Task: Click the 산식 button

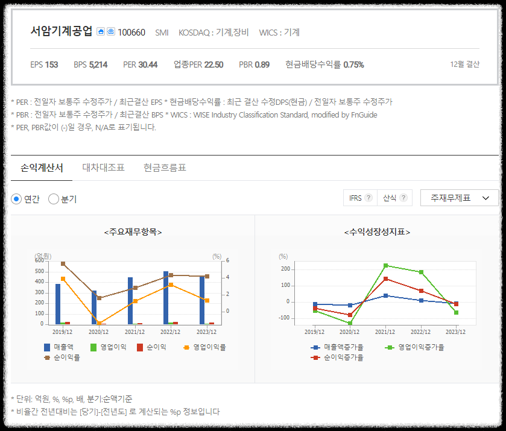Action: (394, 198)
